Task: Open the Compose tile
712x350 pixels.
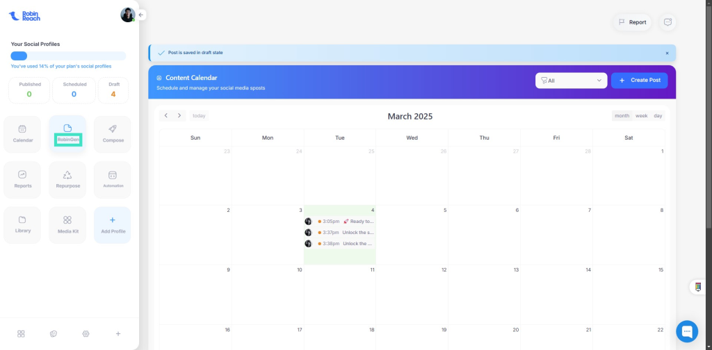Action: [x=113, y=134]
